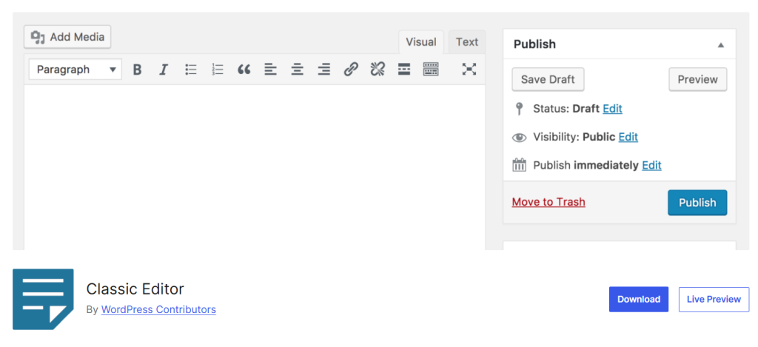Align text right
758x347 pixels.
pyautogui.click(x=324, y=70)
